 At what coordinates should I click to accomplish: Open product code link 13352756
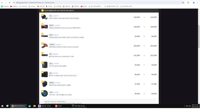(57, 83)
